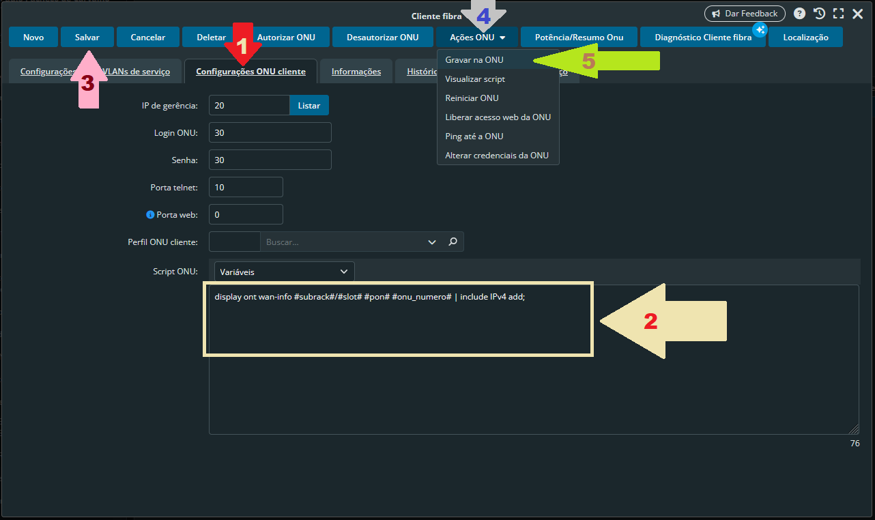875x520 pixels.
Task: Click the help question mark icon
Action: (x=799, y=14)
